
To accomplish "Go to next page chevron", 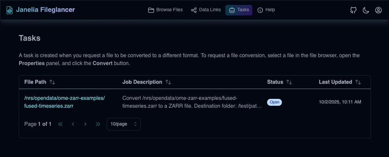I will (x=85, y=124).
